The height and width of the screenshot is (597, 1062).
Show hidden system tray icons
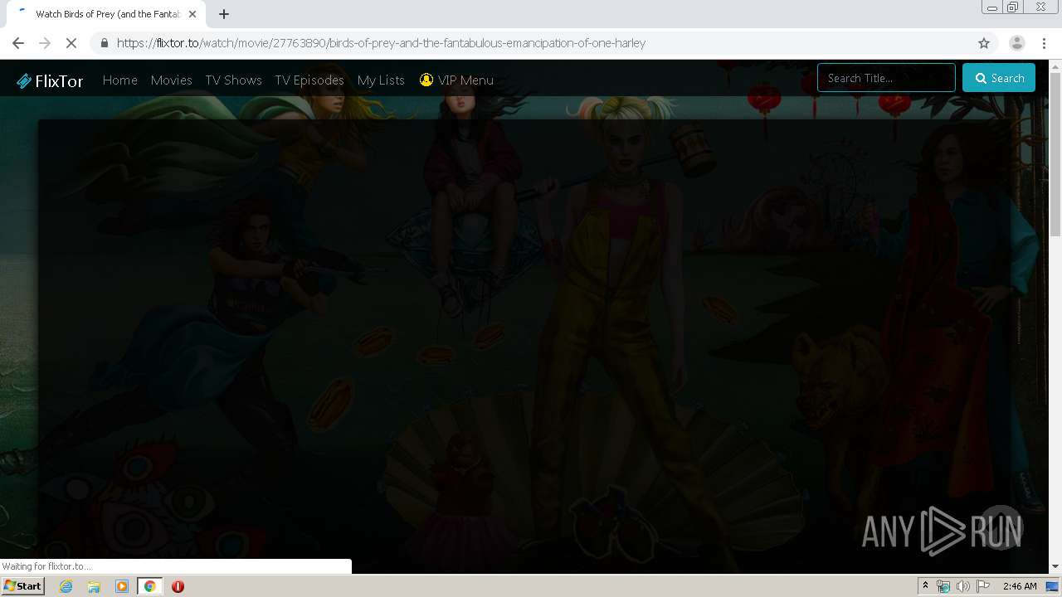(925, 586)
